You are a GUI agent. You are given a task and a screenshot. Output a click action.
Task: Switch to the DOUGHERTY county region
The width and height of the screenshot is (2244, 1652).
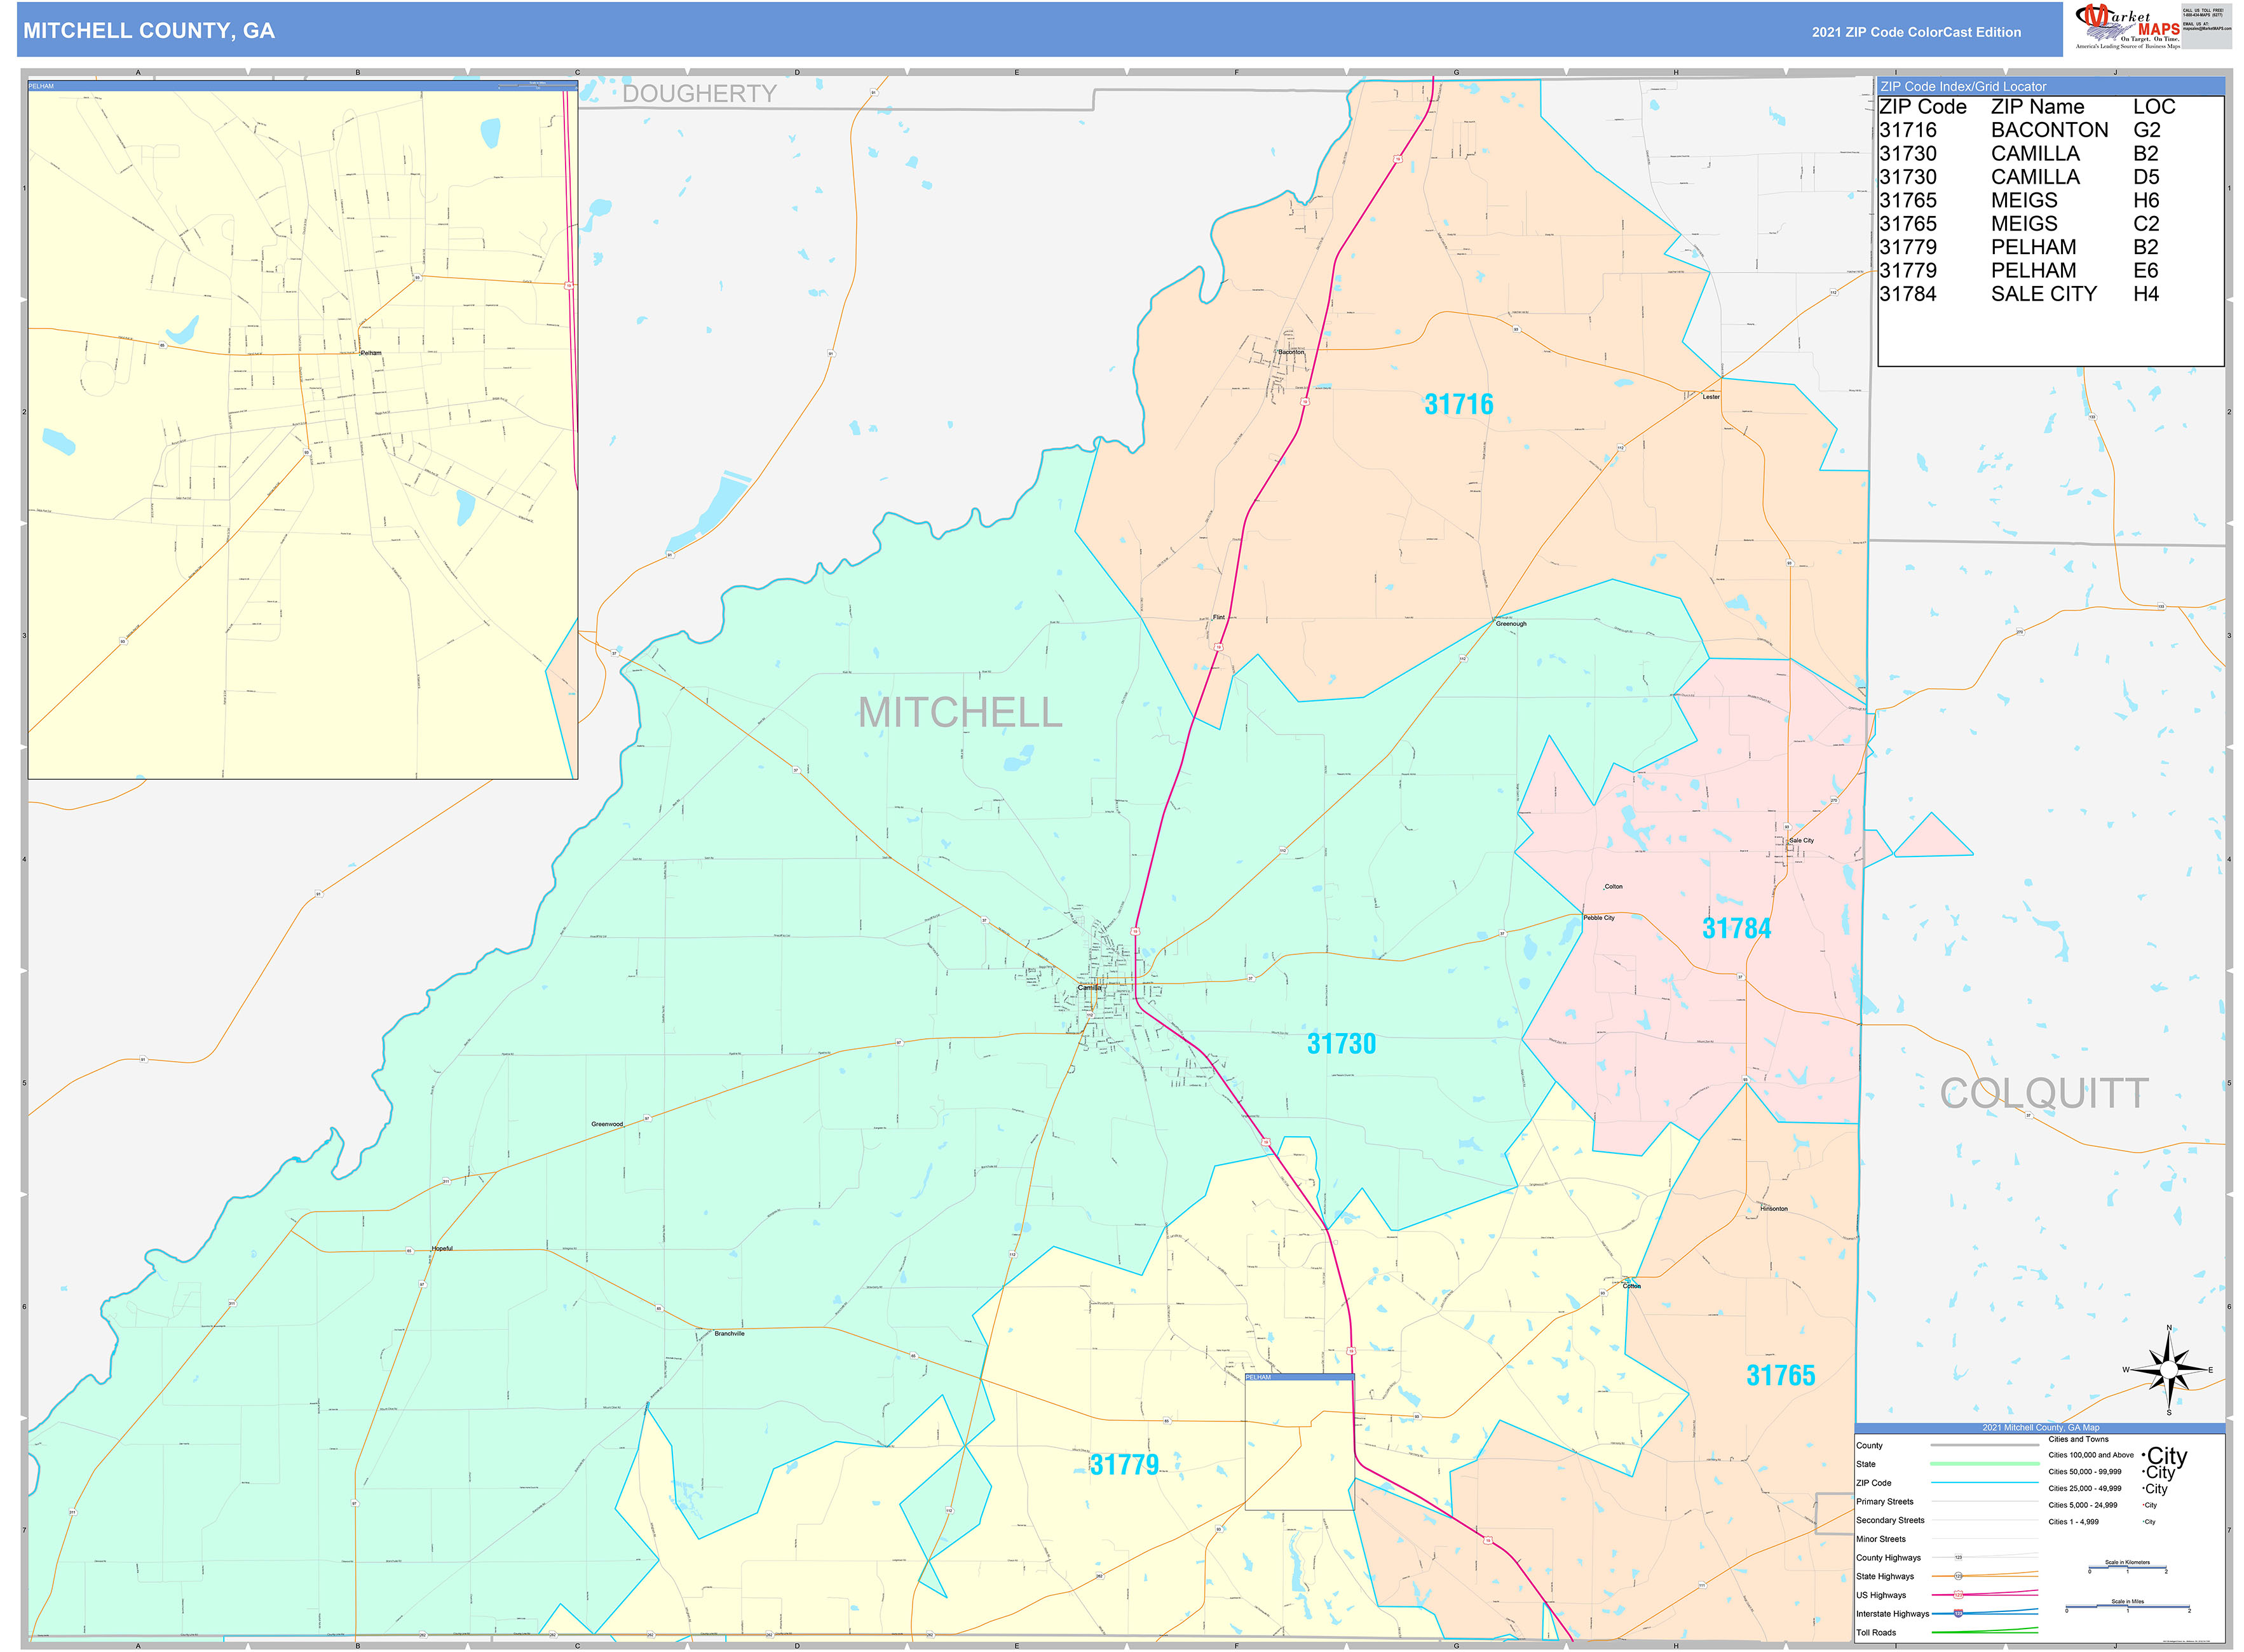(x=700, y=94)
